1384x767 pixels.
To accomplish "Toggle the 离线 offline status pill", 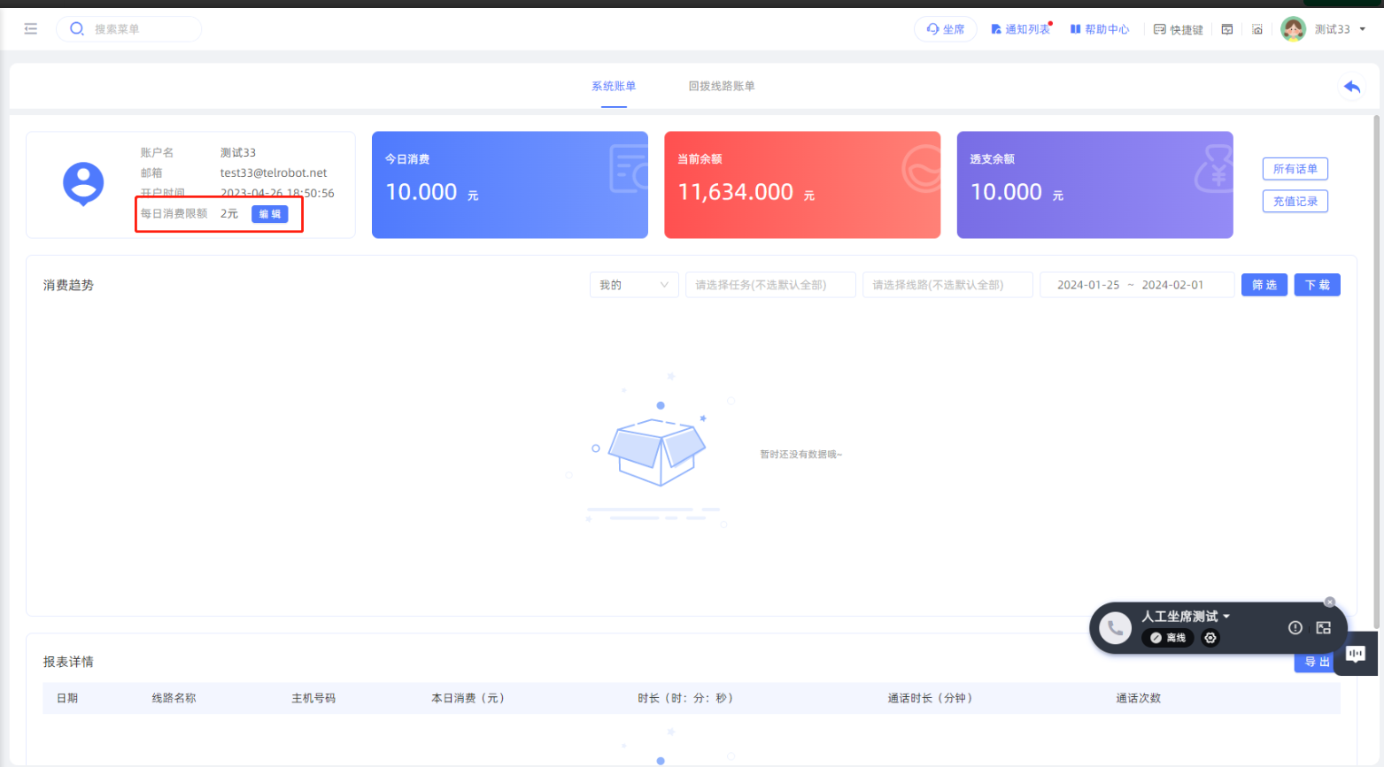I will (1168, 638).
